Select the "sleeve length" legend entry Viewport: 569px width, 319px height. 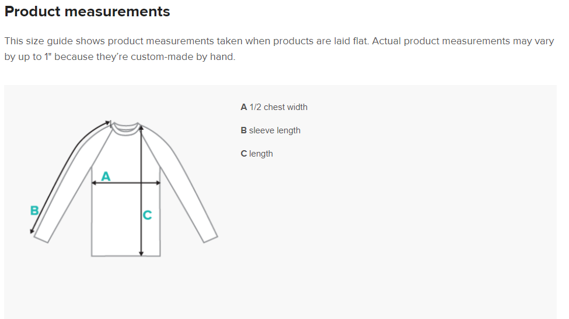point(274,130)
